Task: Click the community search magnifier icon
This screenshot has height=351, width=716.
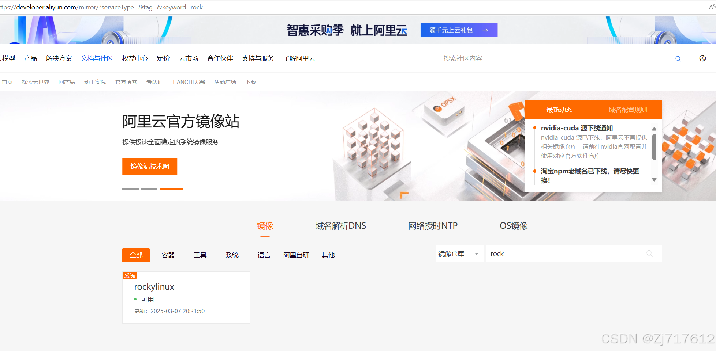Action: [x=678, y=58]
